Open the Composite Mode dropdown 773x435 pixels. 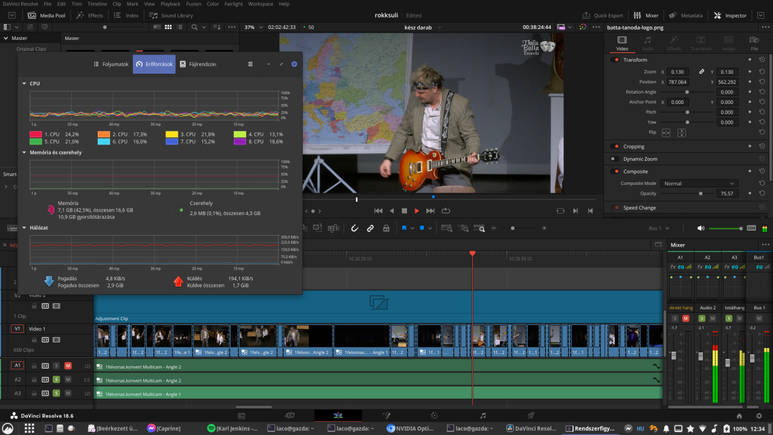tap(699, 184)
